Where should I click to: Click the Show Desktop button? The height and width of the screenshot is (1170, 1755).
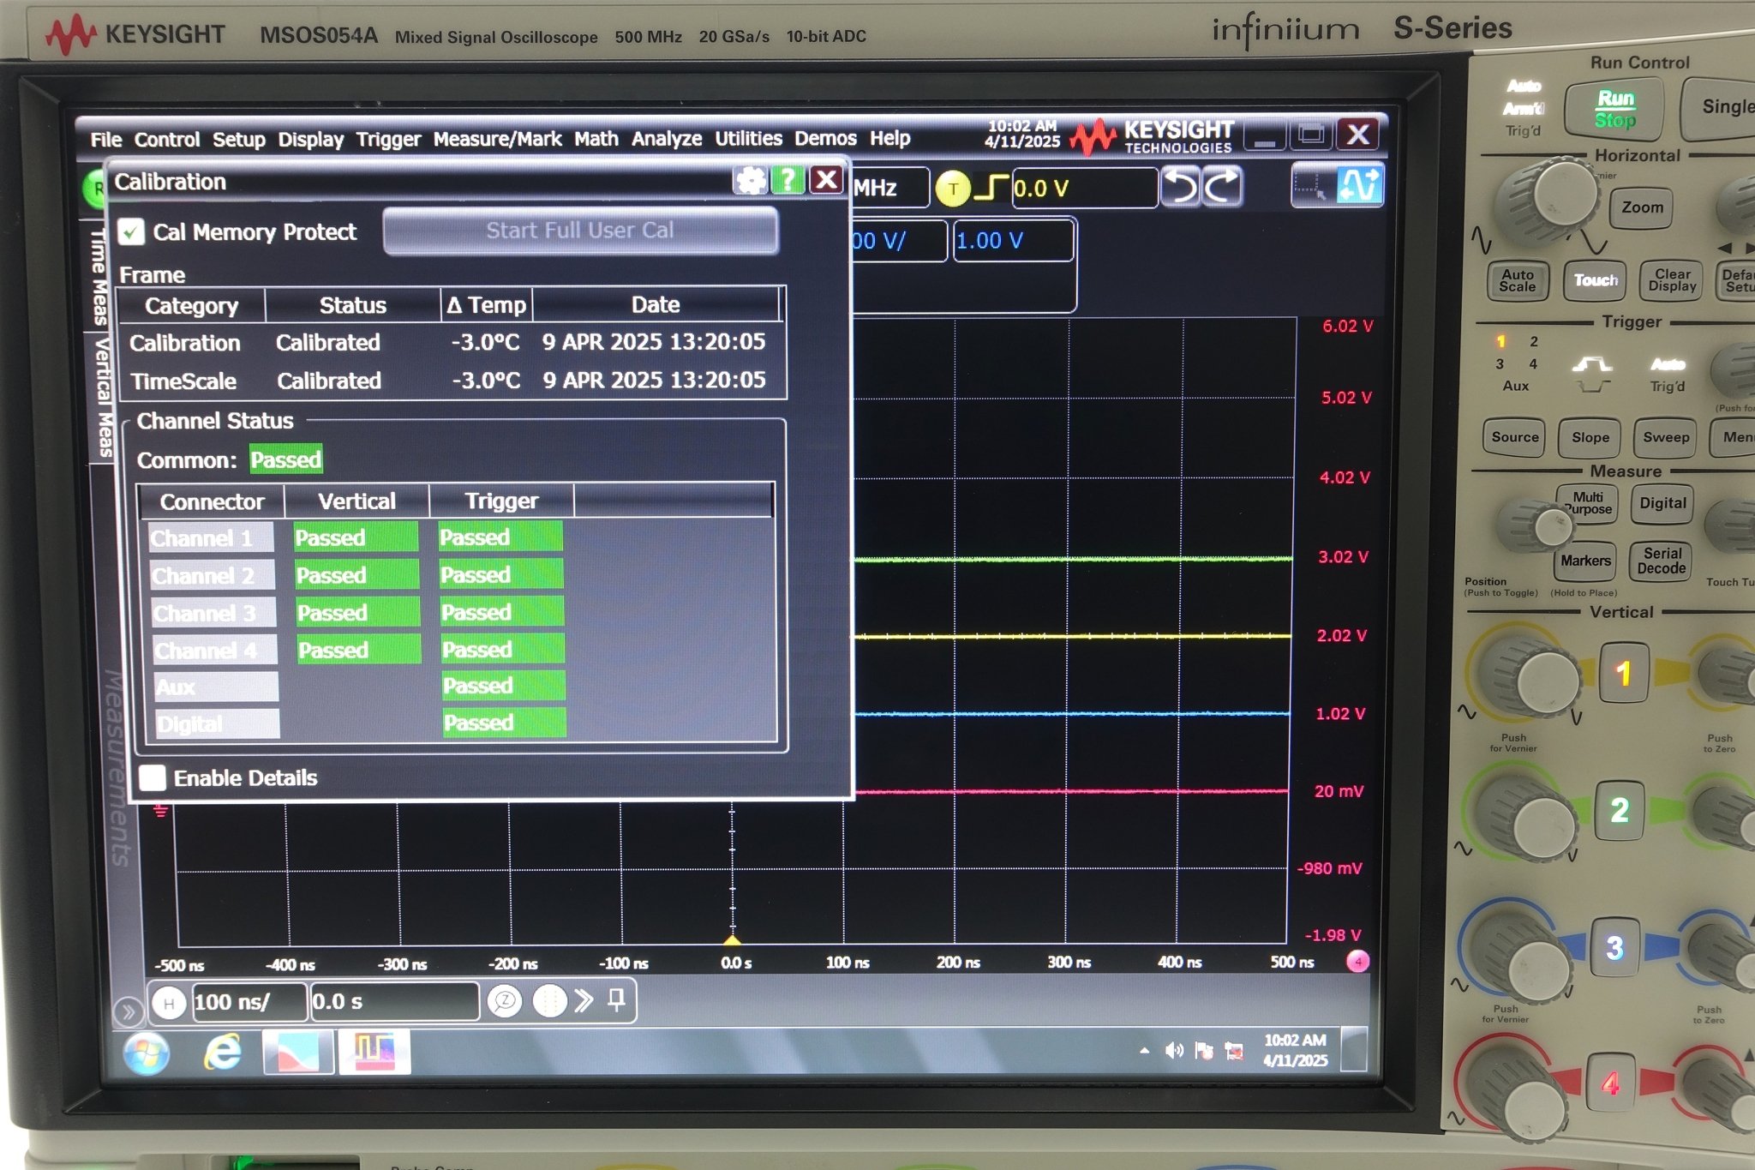(1353, 1049)
